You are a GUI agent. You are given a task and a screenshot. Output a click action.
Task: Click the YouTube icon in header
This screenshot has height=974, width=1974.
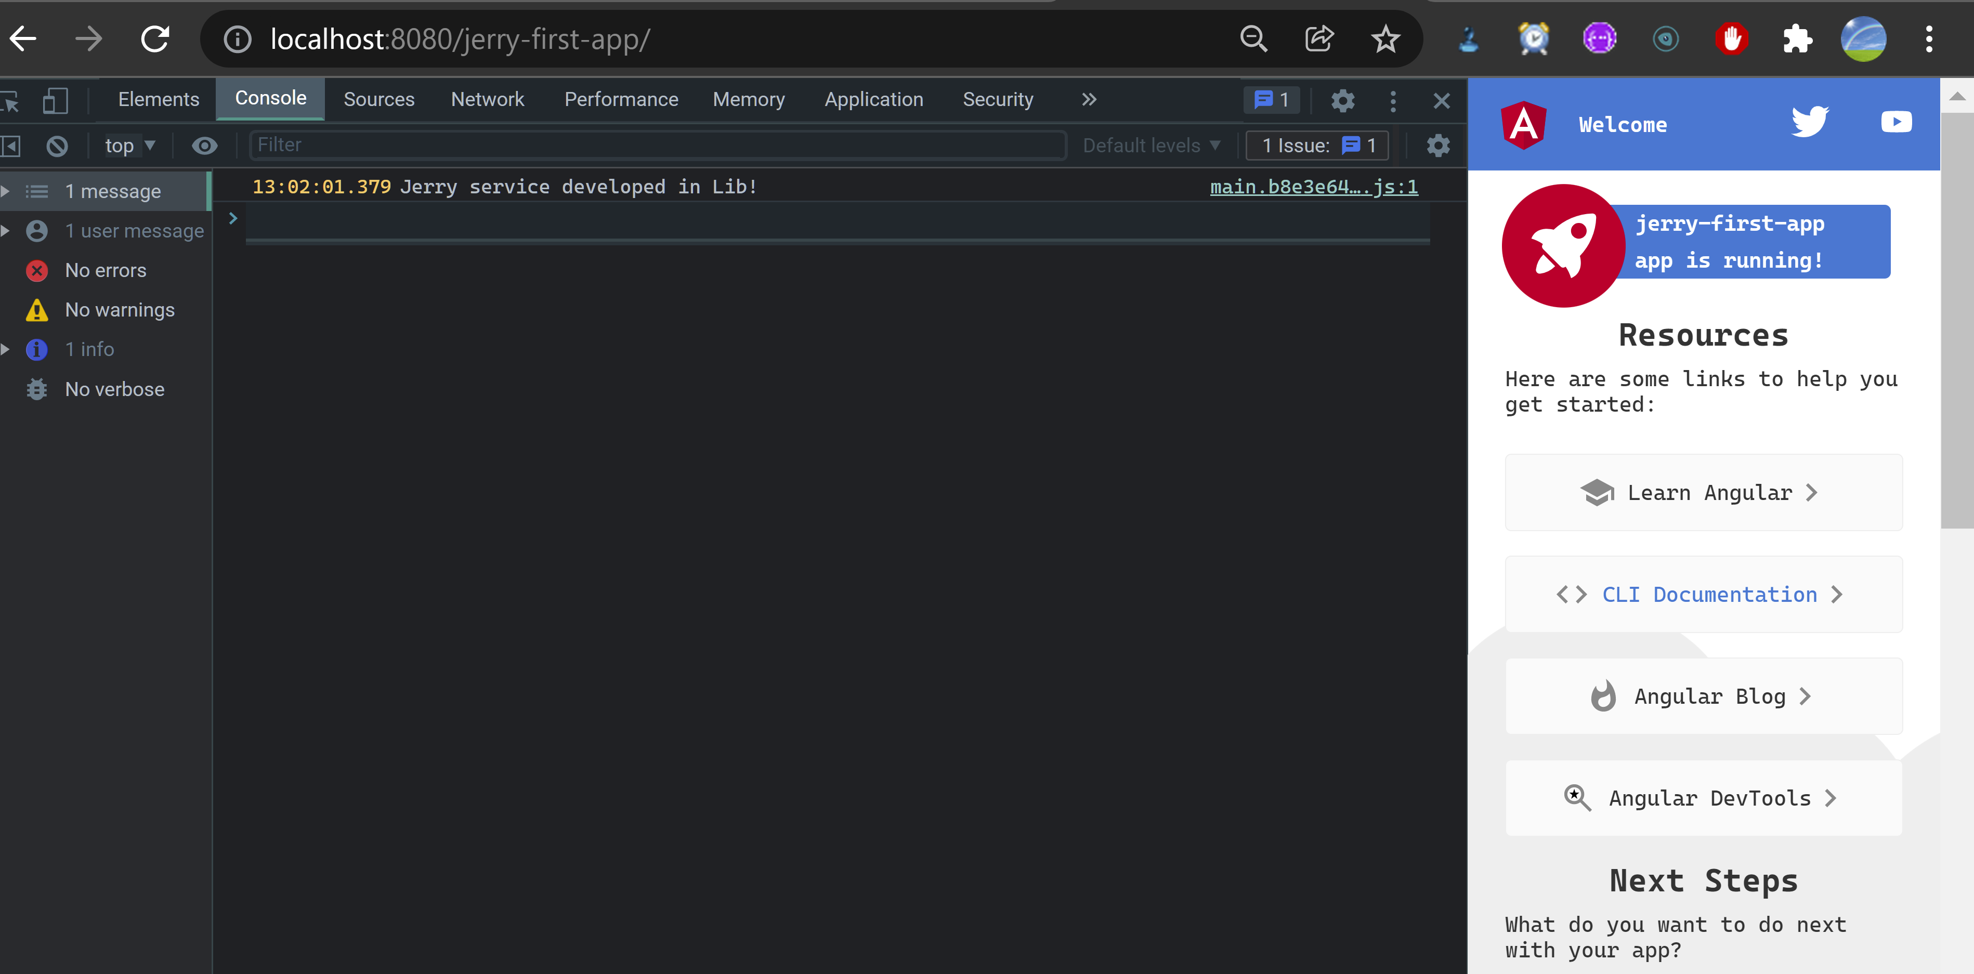tap(1896, 123)
